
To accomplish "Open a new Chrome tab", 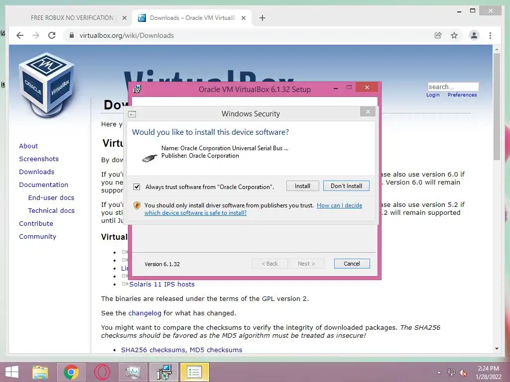I will click(262, 18).
